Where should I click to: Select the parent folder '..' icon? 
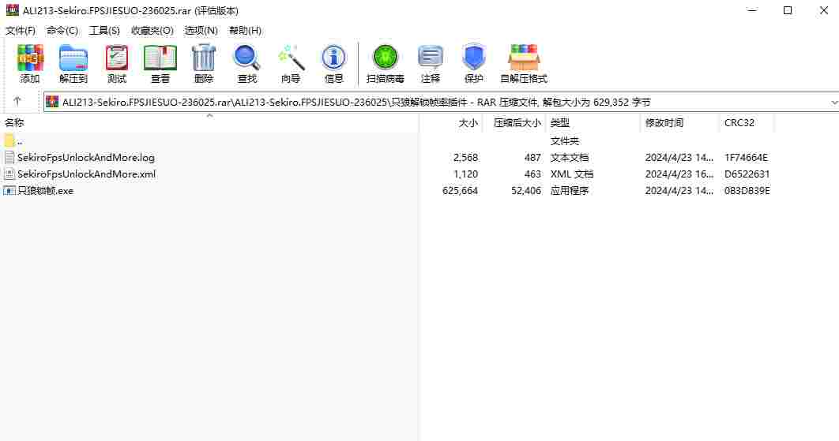coord(9,140)
